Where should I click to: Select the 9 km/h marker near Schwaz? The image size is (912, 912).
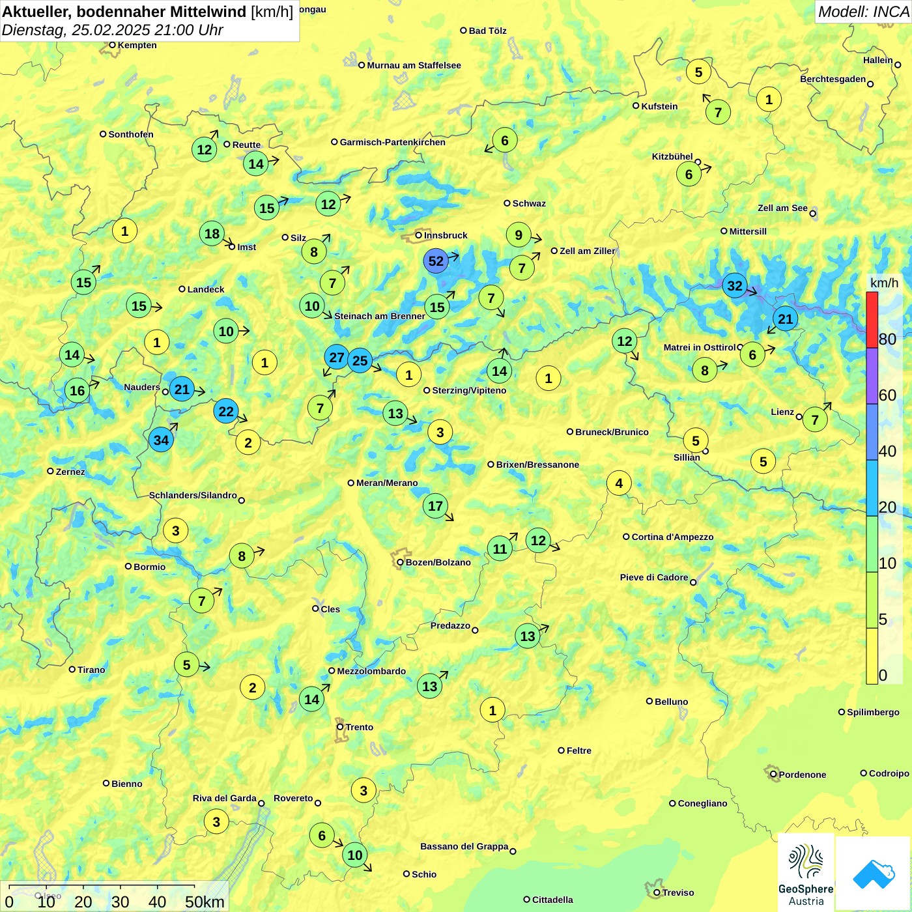pos(519,235)
